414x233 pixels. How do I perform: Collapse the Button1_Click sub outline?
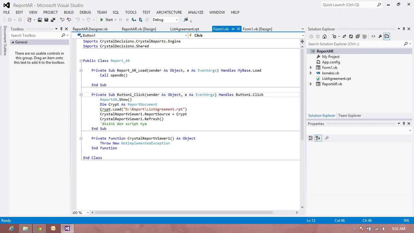click(81, 95)
